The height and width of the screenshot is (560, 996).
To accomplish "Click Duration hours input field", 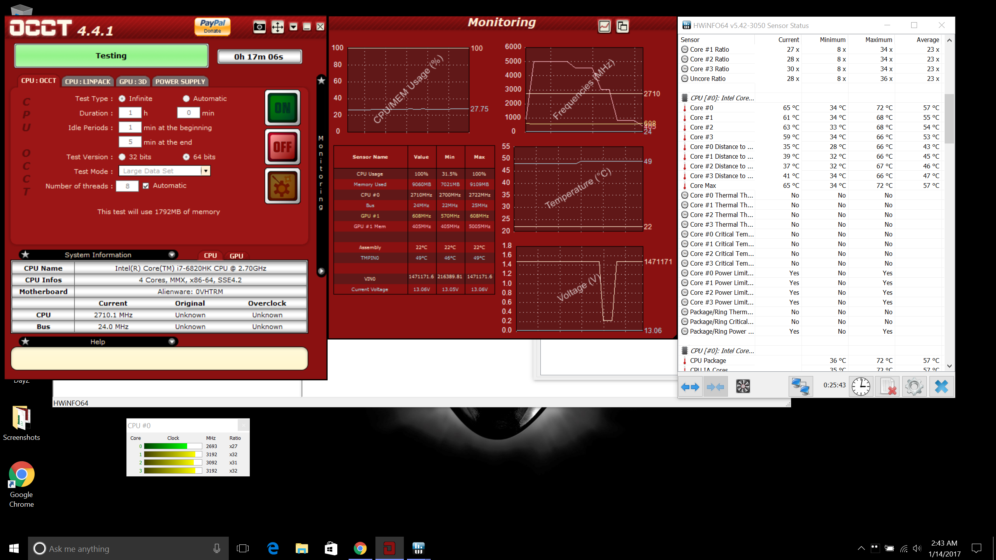I will click(130, 113).
